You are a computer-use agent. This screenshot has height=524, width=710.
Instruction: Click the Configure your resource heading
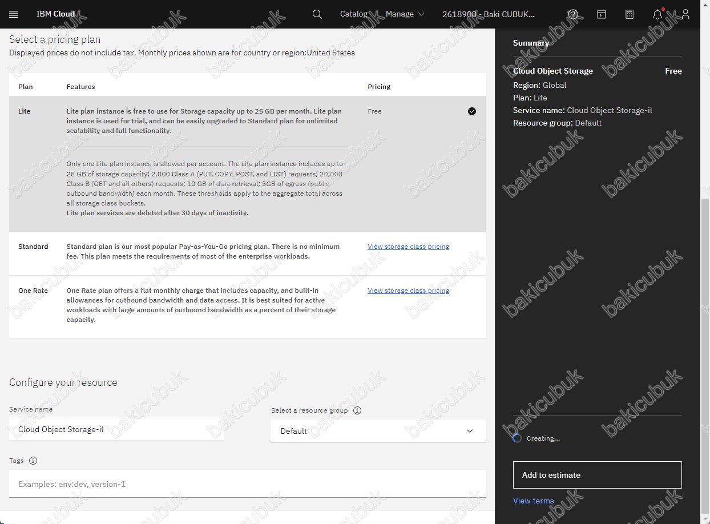(x=63, y=382)
